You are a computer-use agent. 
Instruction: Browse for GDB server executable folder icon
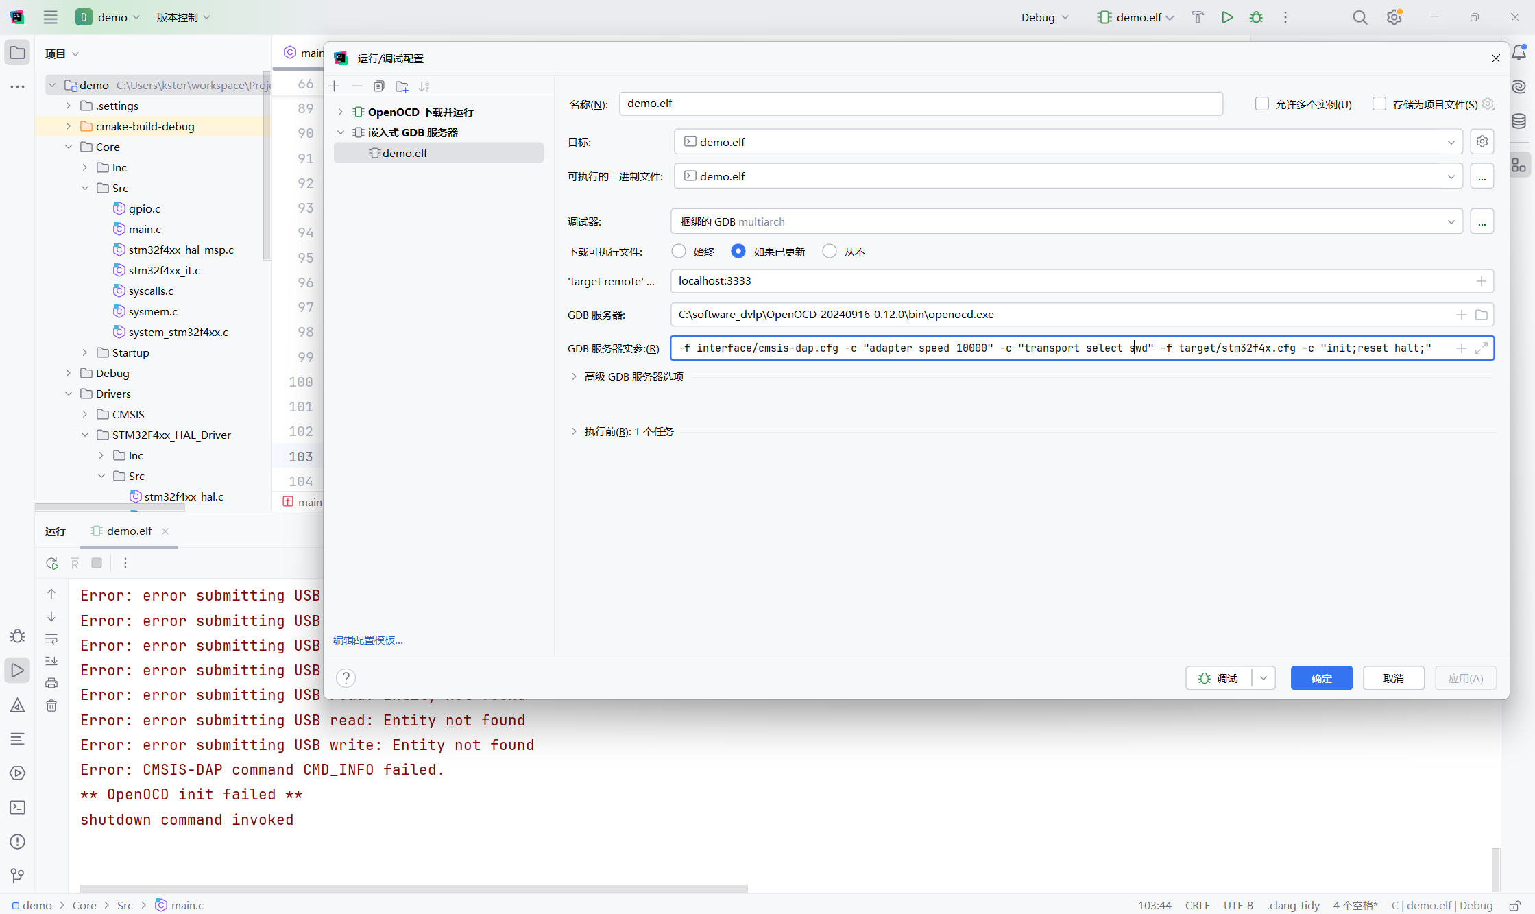pos(1482,315)
